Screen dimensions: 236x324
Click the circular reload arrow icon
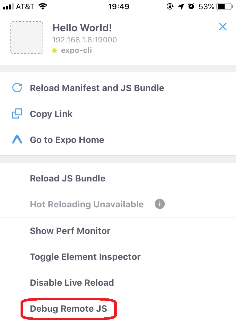(17, 88)
